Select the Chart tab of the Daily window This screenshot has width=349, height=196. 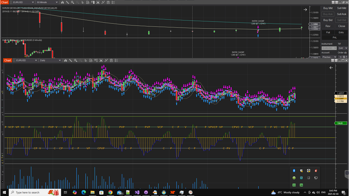click(x=8, y=60)
